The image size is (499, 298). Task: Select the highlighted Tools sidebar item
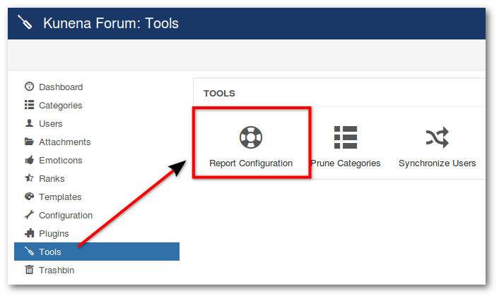(97, 252)
